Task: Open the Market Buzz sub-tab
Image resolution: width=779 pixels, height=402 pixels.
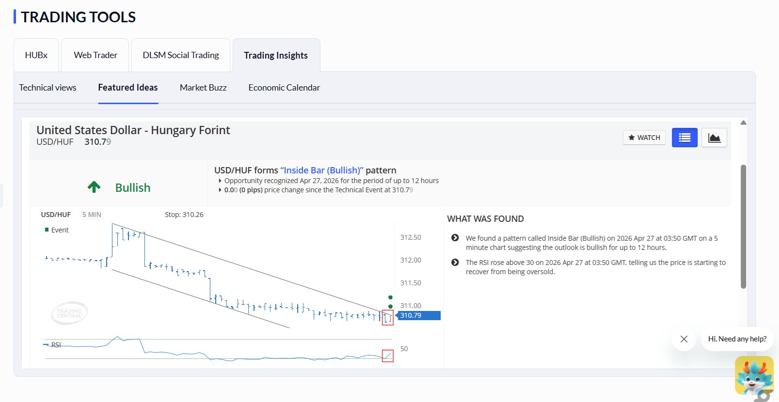Action: pos(203,88)
